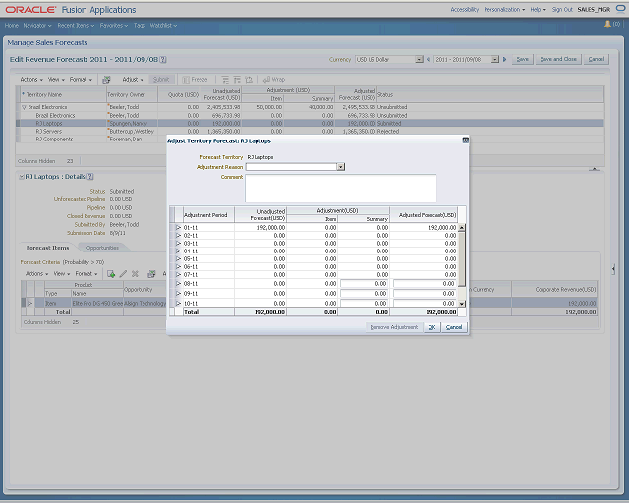Open the Recent Items menu

click(76, 25)
